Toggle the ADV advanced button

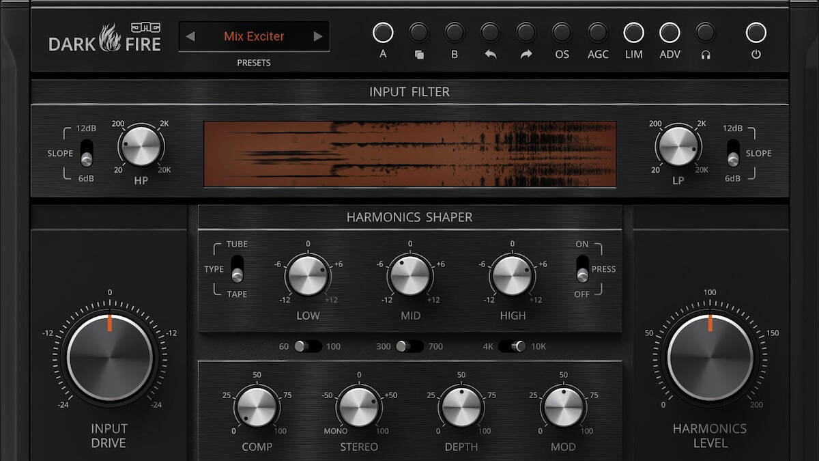tap(670, 33)
